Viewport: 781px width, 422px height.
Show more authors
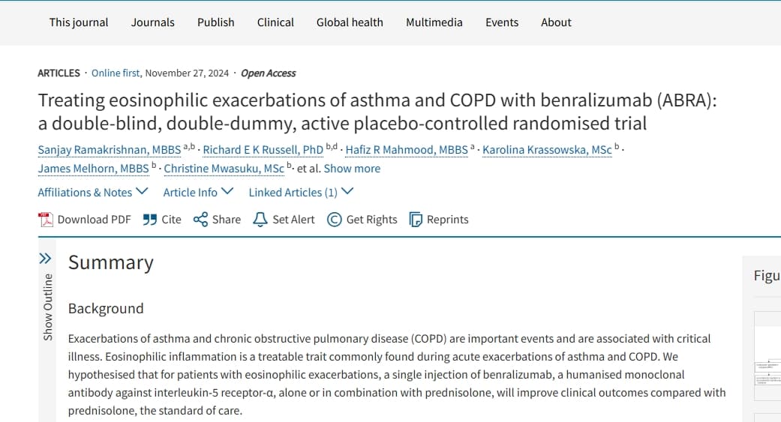point(352,169)
